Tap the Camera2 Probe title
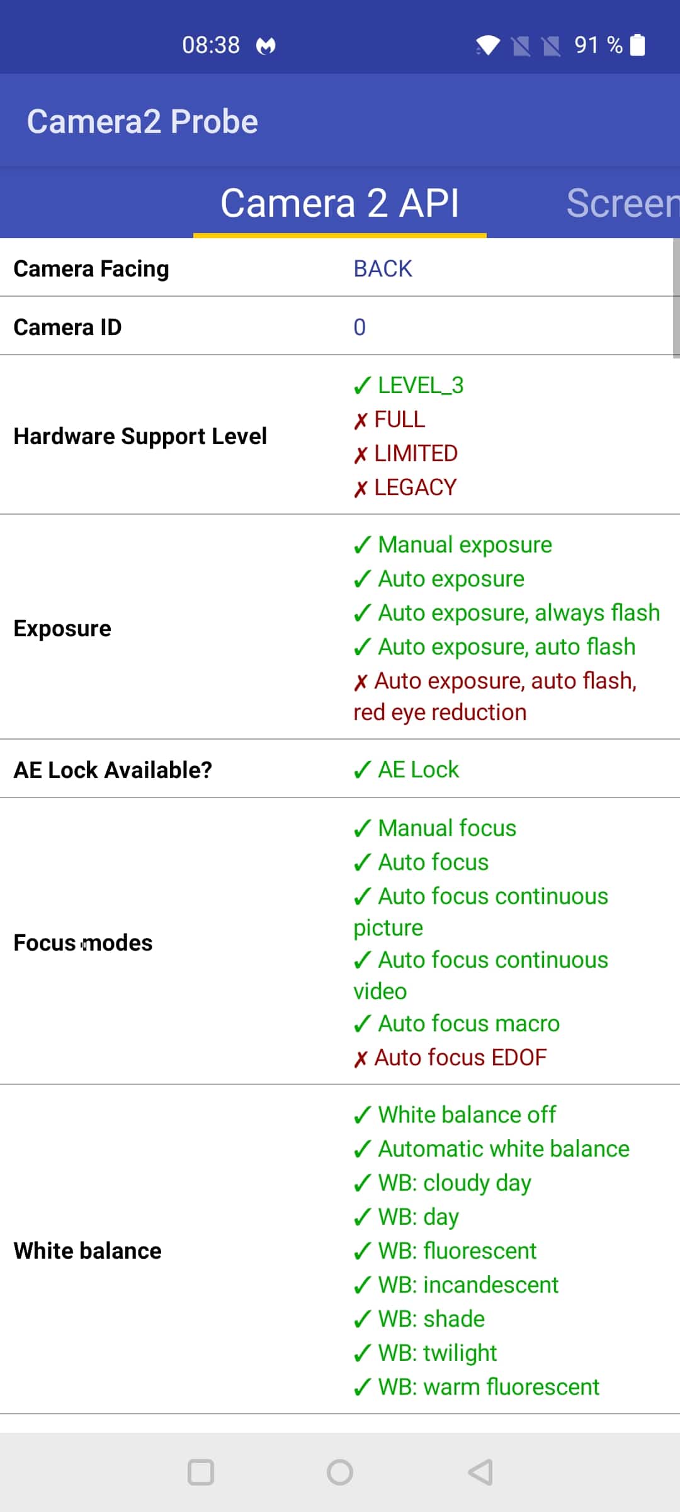 [142, 121]
